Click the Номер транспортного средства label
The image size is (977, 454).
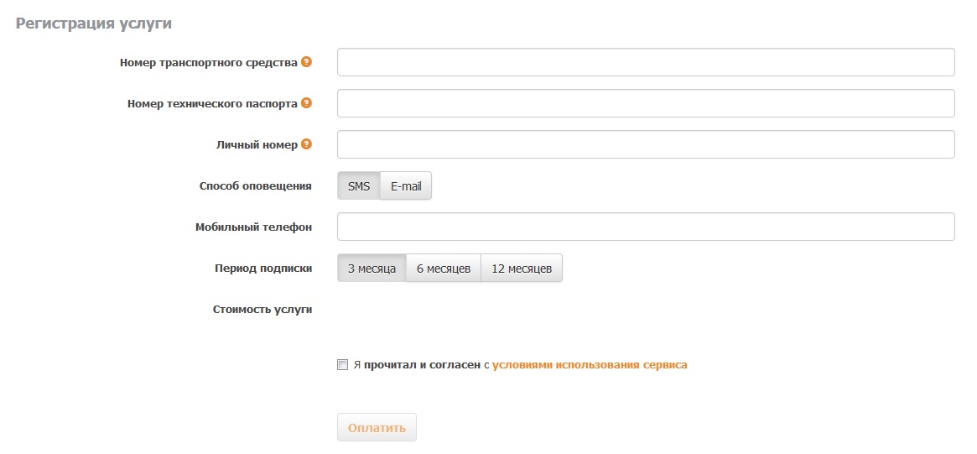(209, 62)
